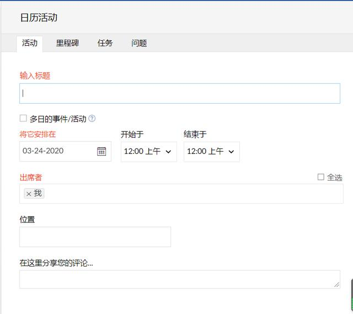Screen dimensions: 353x314
Task: Open the 任务 tab
Action: [x=105, y=43]
